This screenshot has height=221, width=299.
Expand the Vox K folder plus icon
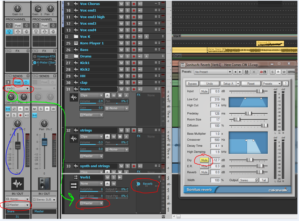pyautogui.click(x=67, y=37)
